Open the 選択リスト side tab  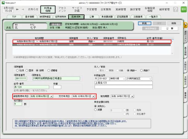(x=186, y=36)
